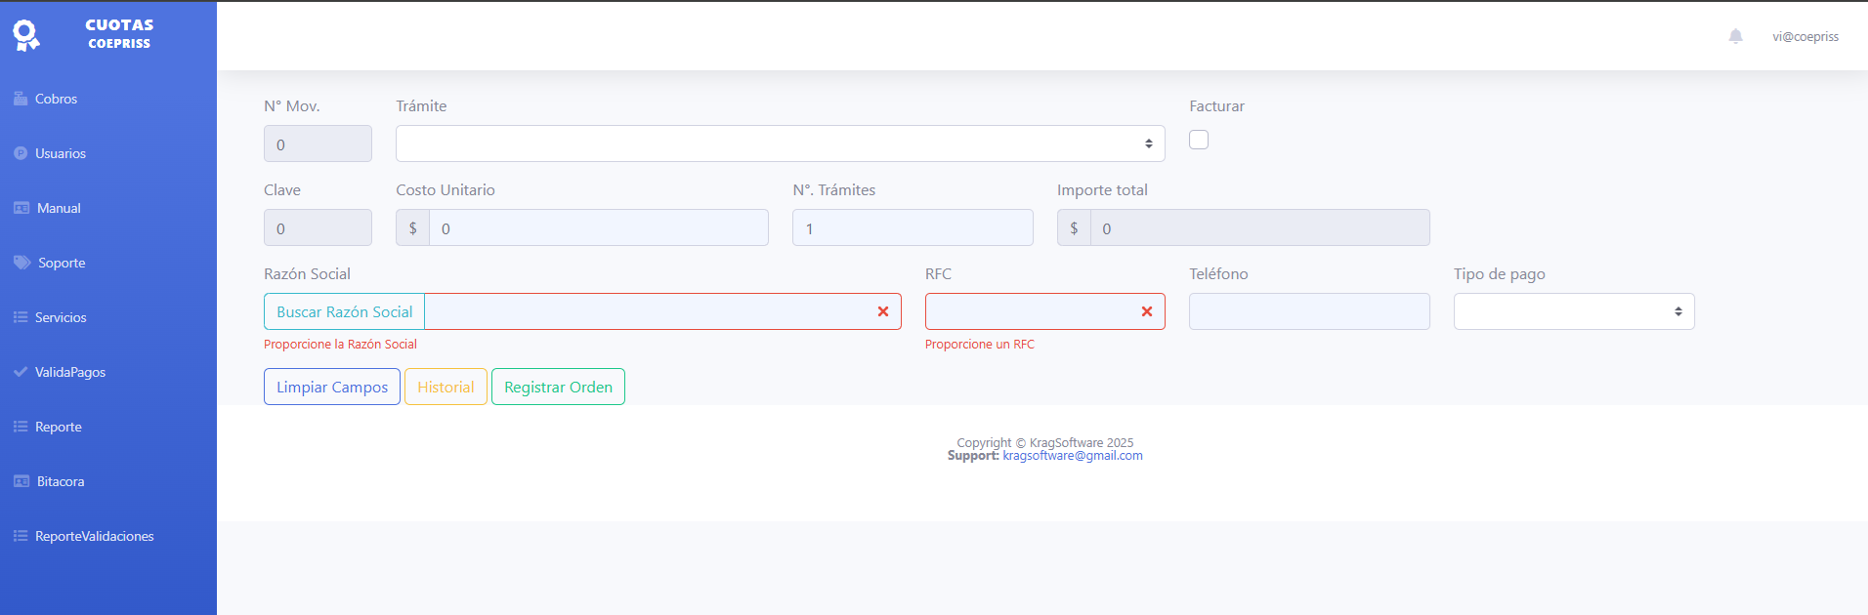Click the Manual sidebar icon

pyautogui.click(x=21, y=208)
